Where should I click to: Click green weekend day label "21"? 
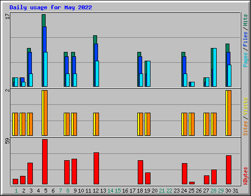pos(162,191)
